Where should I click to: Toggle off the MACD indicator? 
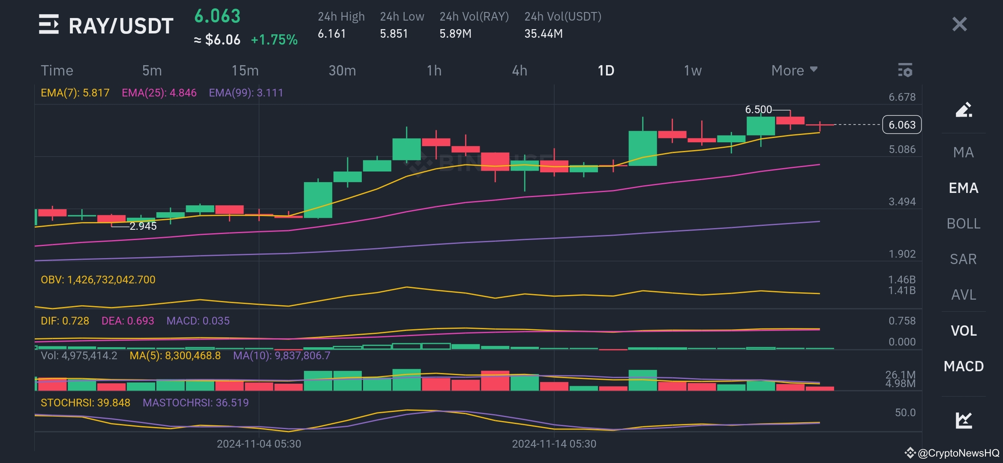tap(964, 367)
